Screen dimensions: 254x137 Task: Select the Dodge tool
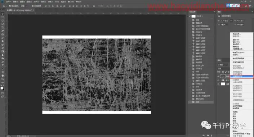point(3,58)
